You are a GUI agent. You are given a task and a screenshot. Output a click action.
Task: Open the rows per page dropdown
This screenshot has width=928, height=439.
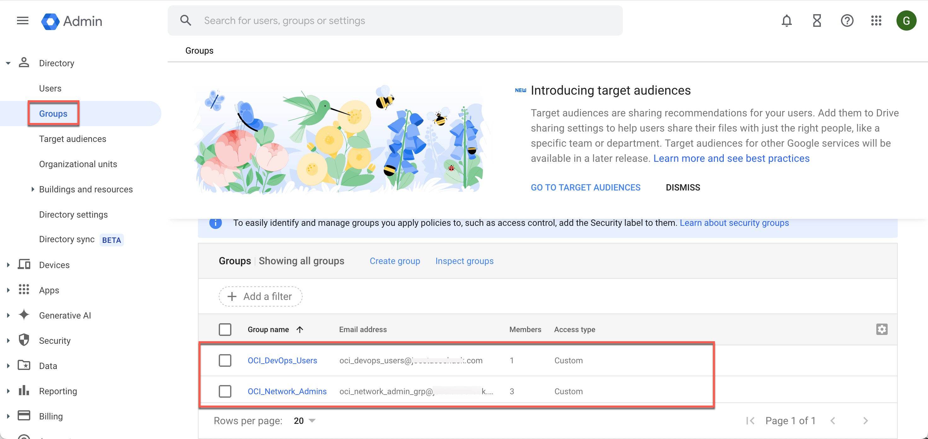304,421
